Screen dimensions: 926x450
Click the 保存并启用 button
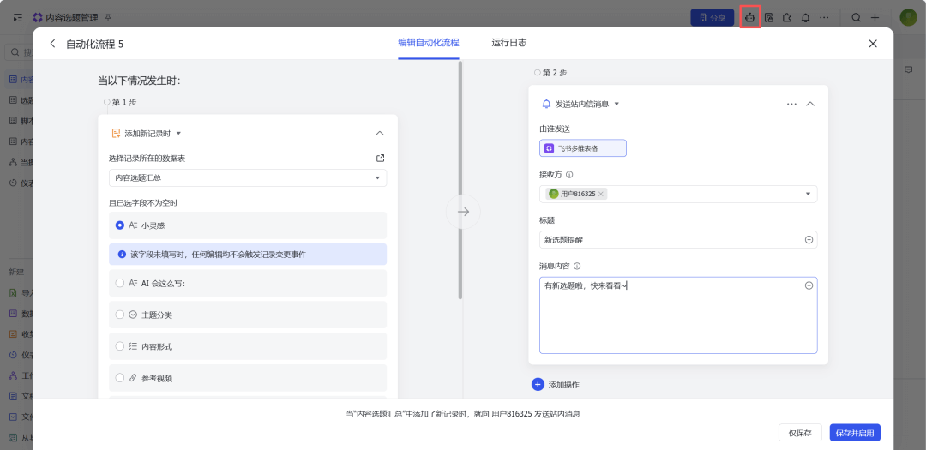tap(854, 433)
